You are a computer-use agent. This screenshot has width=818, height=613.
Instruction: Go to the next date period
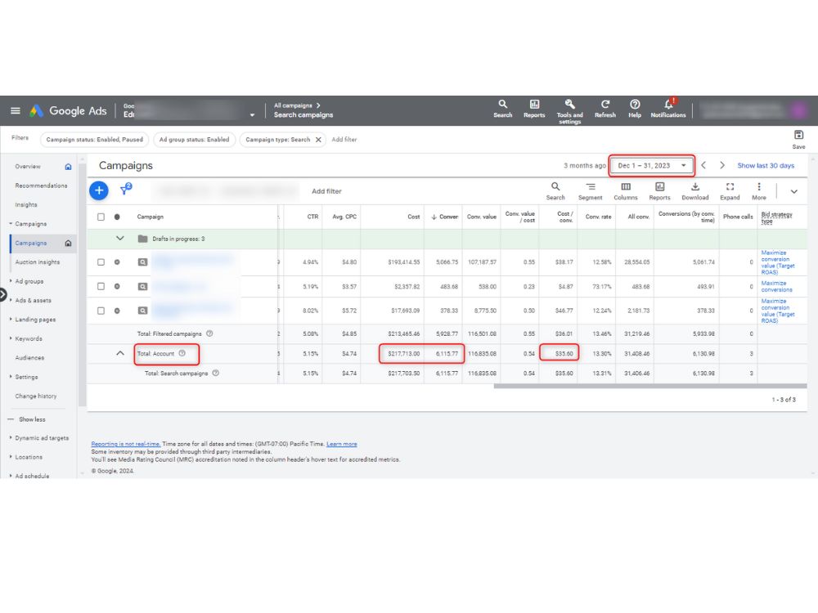pyautogui.click(x=722, y=165)
